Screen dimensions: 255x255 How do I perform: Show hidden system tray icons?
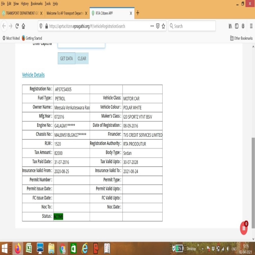pos(203,249)
